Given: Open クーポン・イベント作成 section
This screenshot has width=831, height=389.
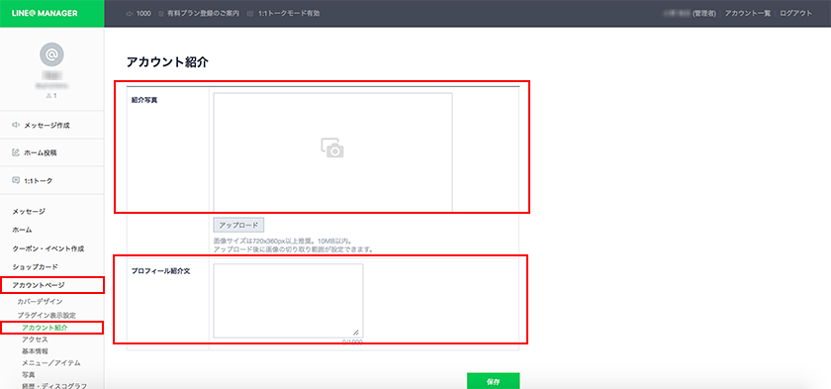Looking at the screenshot, I should [48, 248].
